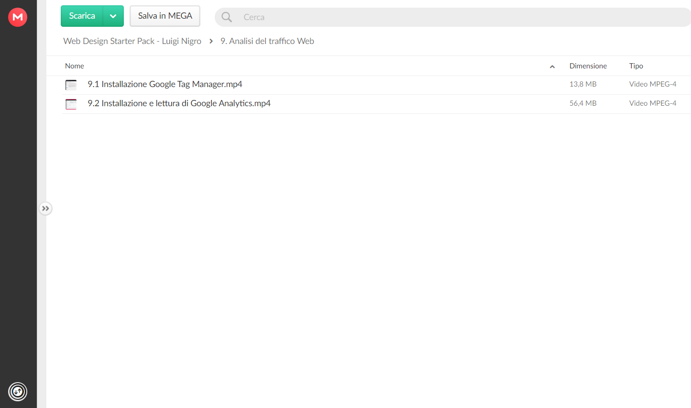Expand the sidebar with double-chevron button
This screenshot has width=691, height=408.
pos(45,209)
